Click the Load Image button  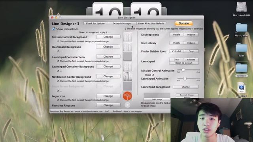tap(157, 99)
